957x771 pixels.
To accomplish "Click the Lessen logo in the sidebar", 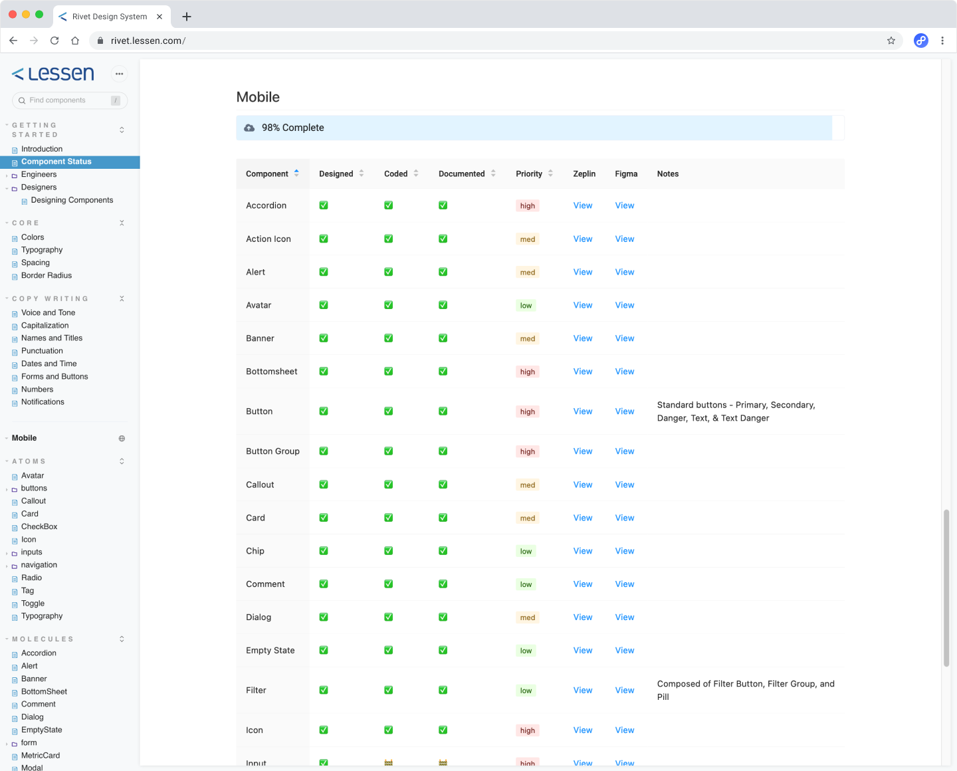I will click(x=53, y=74).
